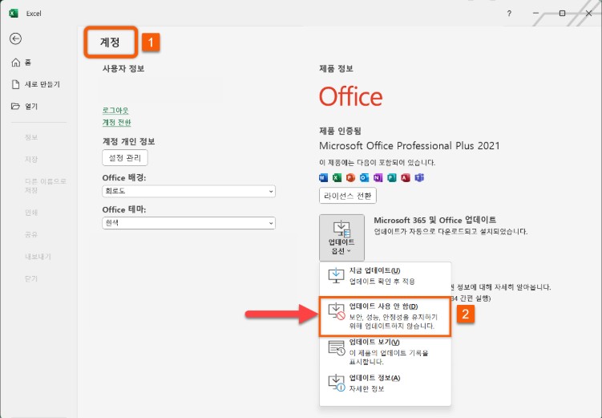Click the Word app icon

point(323,177)
